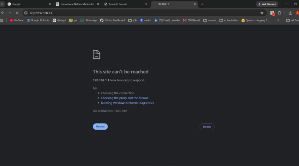Click the browser forward arrow
Image resolution: width=299 pixels, height=166 pixels.
click(x=10, y=13)
